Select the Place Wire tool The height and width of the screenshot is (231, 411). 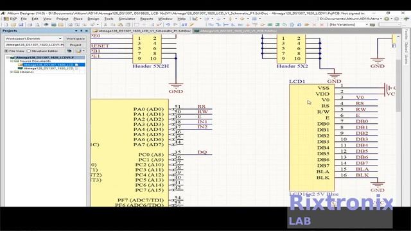click(211, 24)
